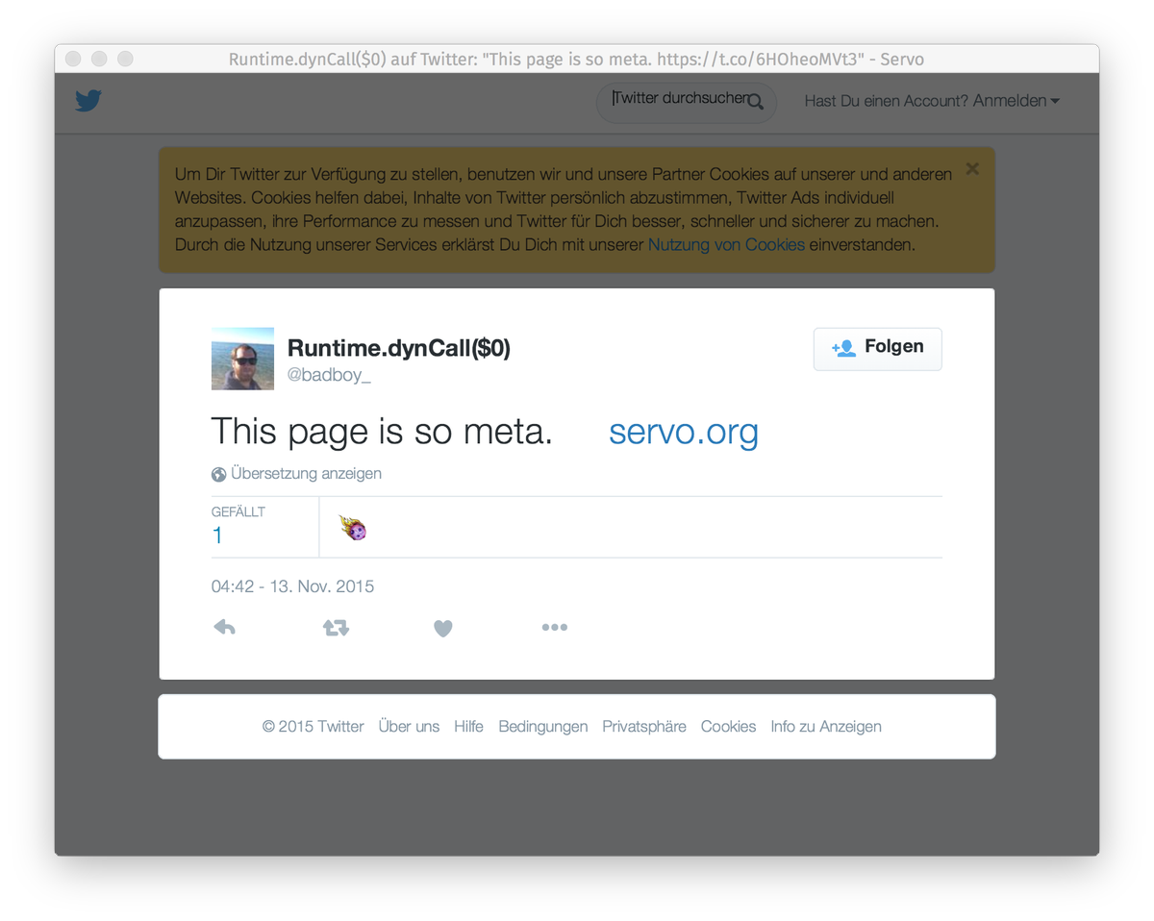
Task: Open the Info zu Anzeigen footer link
Action: 826,727
